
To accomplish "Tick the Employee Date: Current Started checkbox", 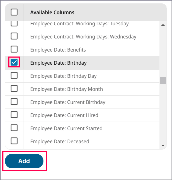I will 14,128.
